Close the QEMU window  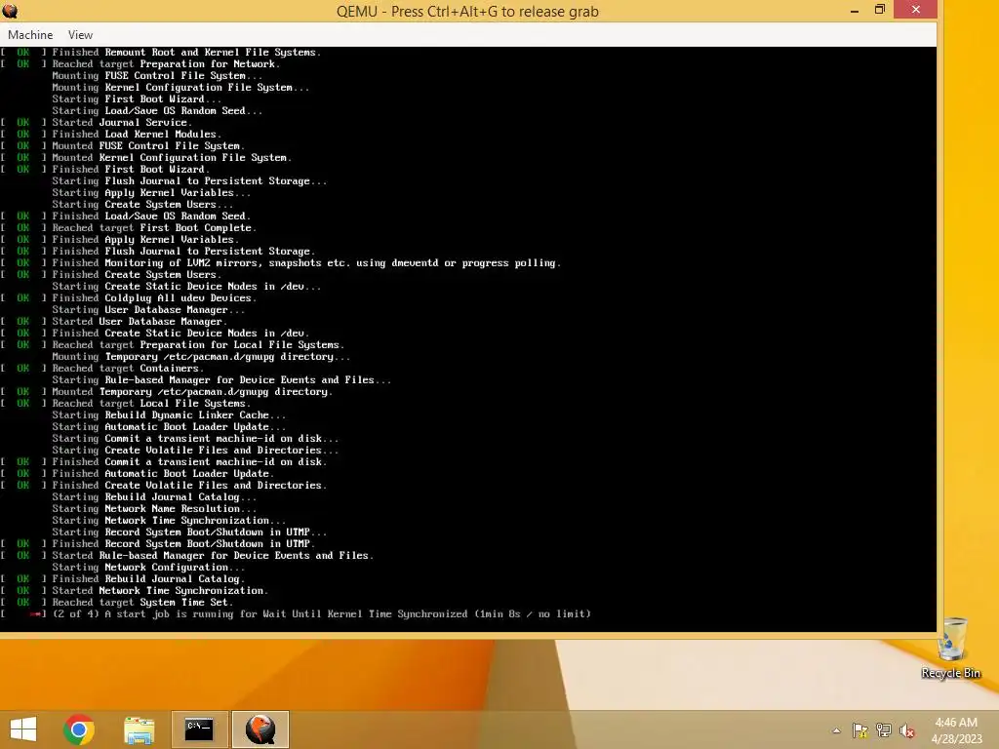(x=915, y=10)
